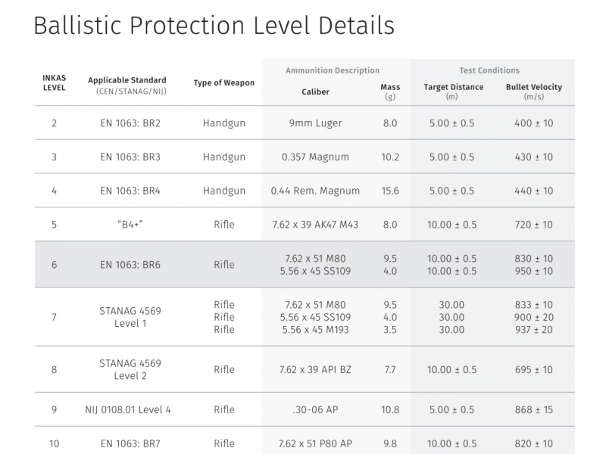Select the 0.44 Rem. Magnum cell
This screenshot has width=606, height=454.
315,191
